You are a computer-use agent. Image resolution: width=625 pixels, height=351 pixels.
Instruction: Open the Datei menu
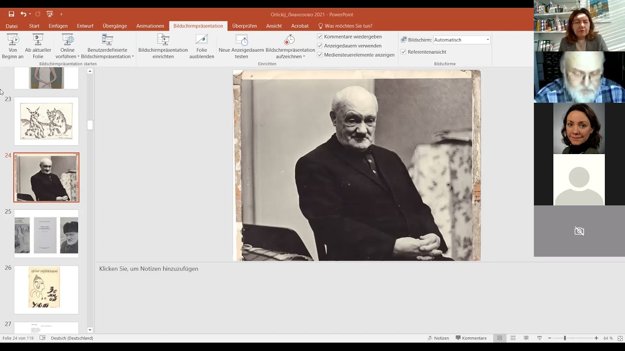click(x=11, y=26)
